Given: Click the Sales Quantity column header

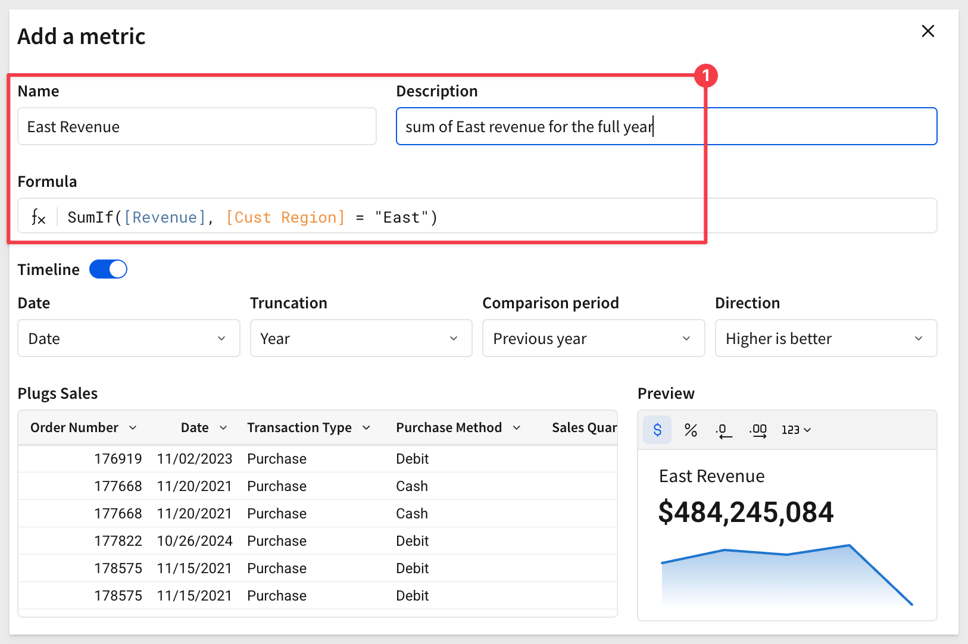Looking at the screenshot, I should [584, 428].
